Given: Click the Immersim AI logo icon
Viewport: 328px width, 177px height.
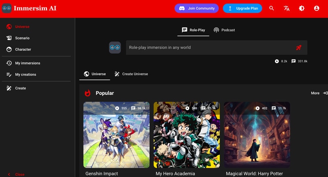Looking at the screenshot, I should pyautogui.click(x=7, y=8).
